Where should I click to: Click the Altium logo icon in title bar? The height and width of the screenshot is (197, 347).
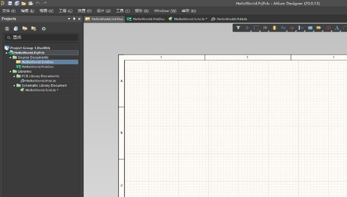[3, 3]
